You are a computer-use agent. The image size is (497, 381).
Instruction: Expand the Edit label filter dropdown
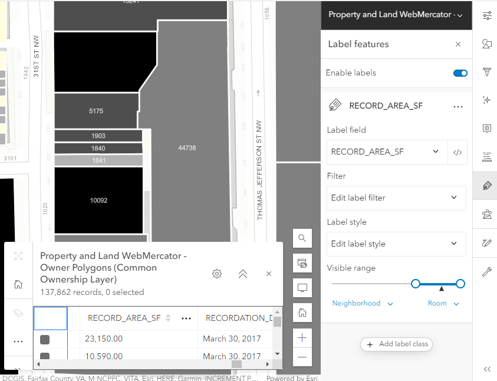point(396,198)
